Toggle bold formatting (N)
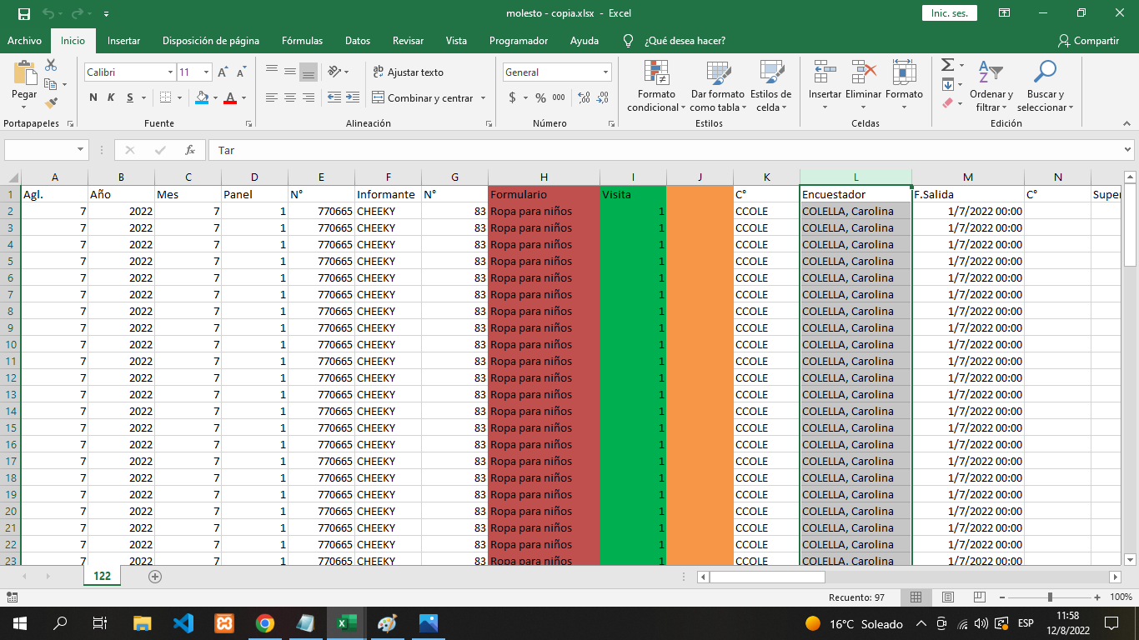The image size is (1139, 640). (93, 97)
